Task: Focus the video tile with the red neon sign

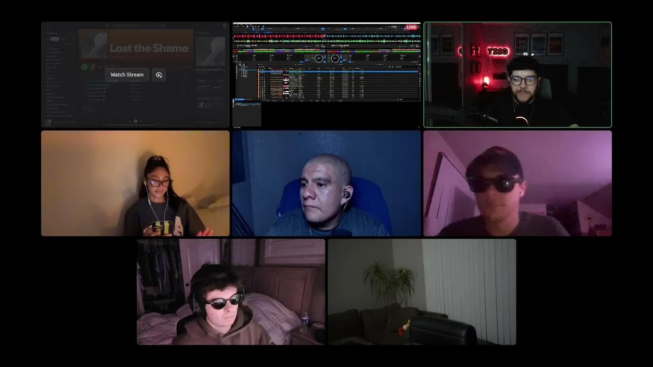Action: pyautogui.click(x=517, y=74)
